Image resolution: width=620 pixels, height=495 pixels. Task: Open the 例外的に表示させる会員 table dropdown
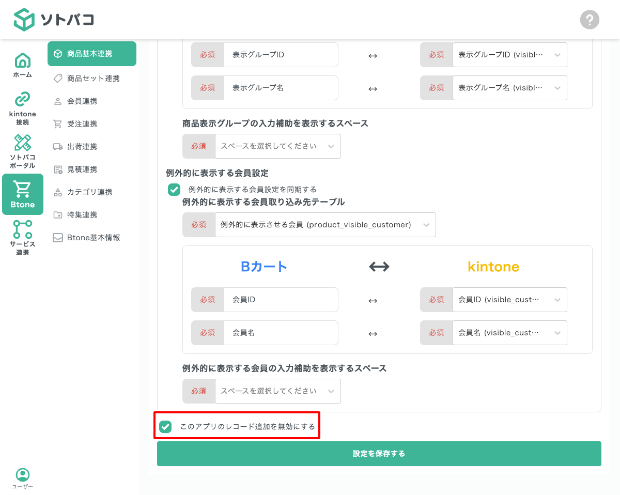326,225
